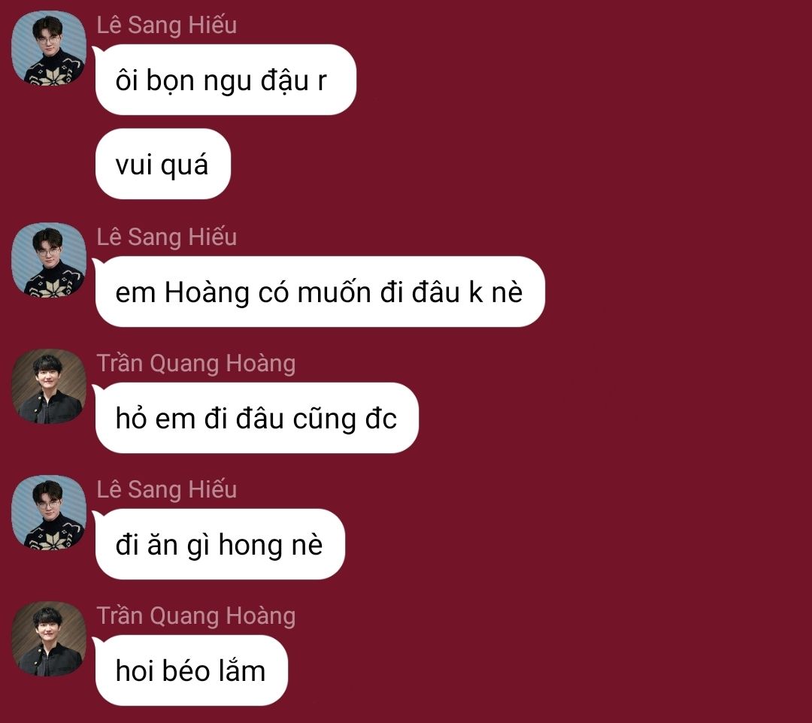Click sender name Lê Sang Hiếu above 'ôi bọn ngu đậu r'
The height and width of the screenshot is (723, 812).
point(167,26)
